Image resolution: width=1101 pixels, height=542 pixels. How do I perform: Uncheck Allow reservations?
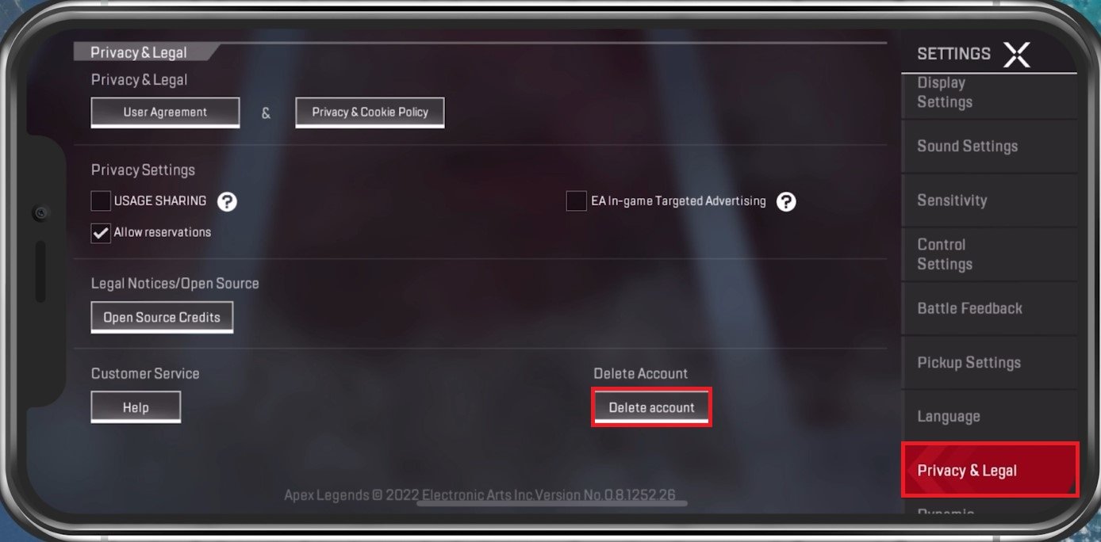pyautogui.click(x=101, y=233)
